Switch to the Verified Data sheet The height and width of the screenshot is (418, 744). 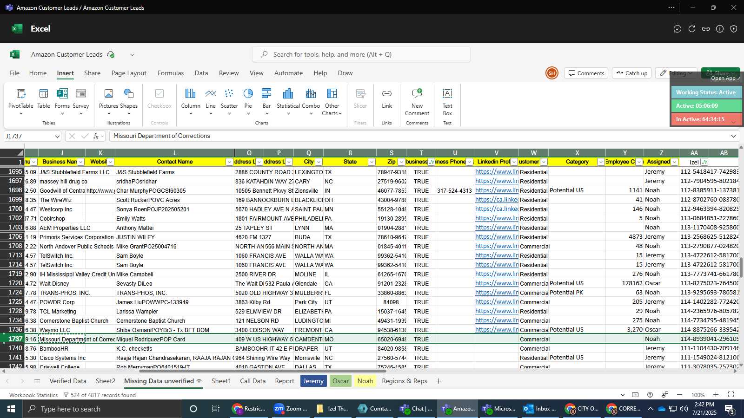[68, 381]
